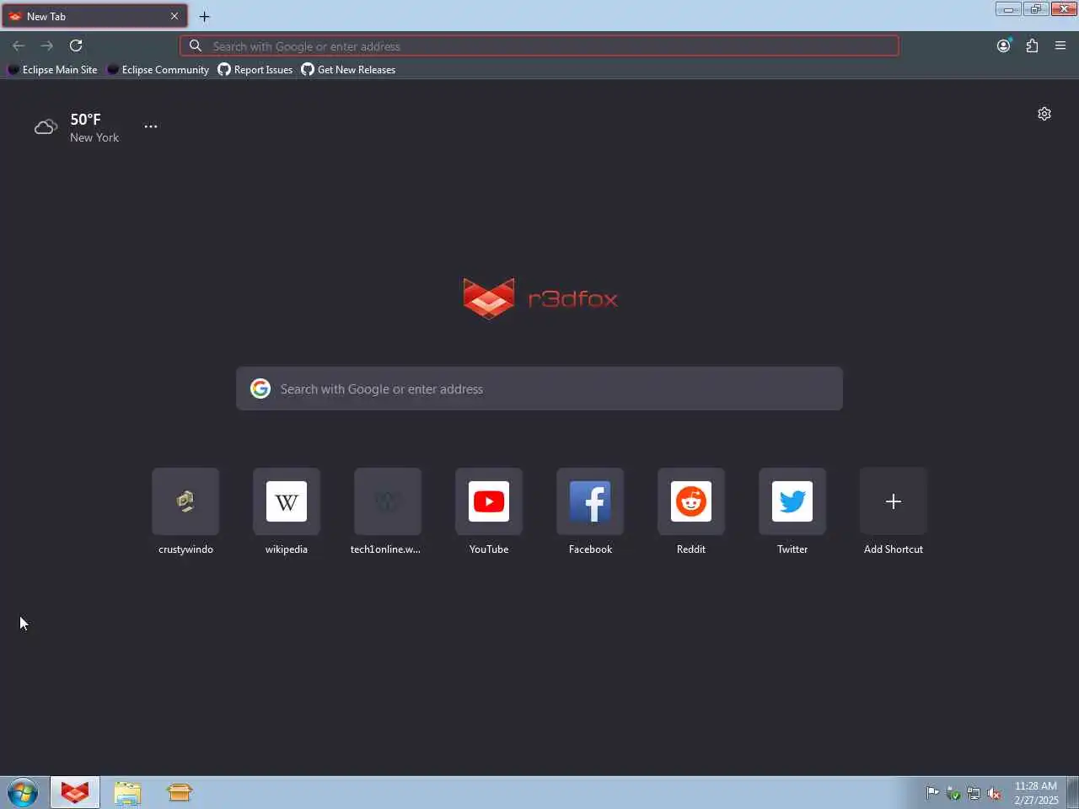Click Action Center flag tray icon
This screenshot has height=809, width=1079.
[x=932, y=793]
